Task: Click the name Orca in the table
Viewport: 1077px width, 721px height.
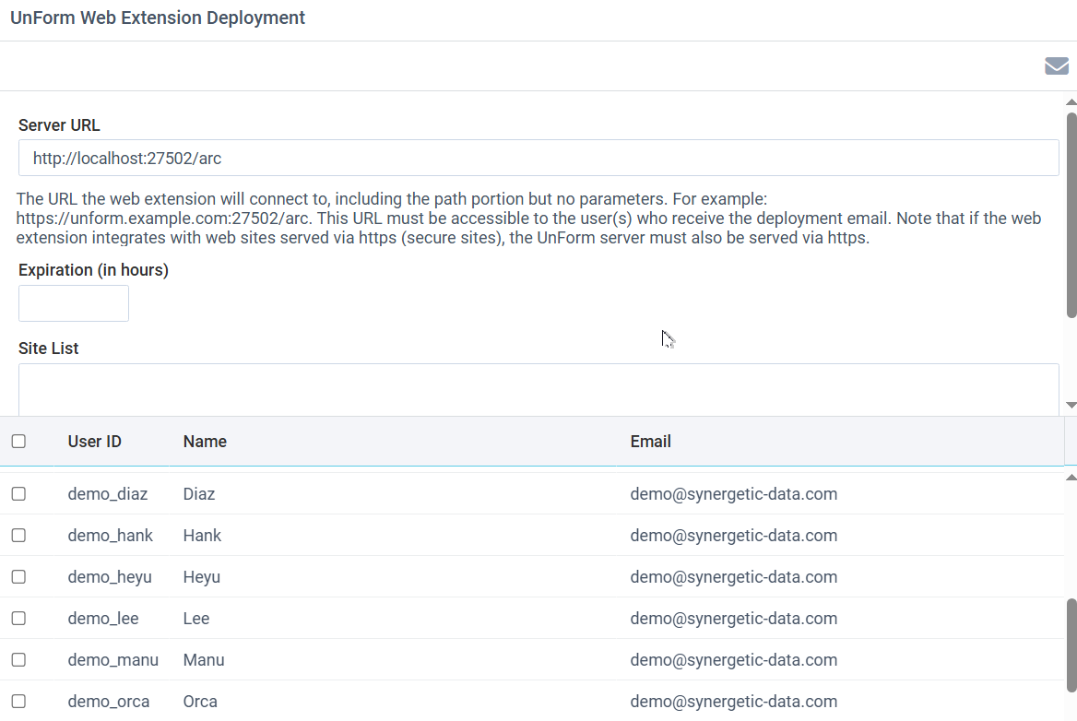Action: point(200,701)
